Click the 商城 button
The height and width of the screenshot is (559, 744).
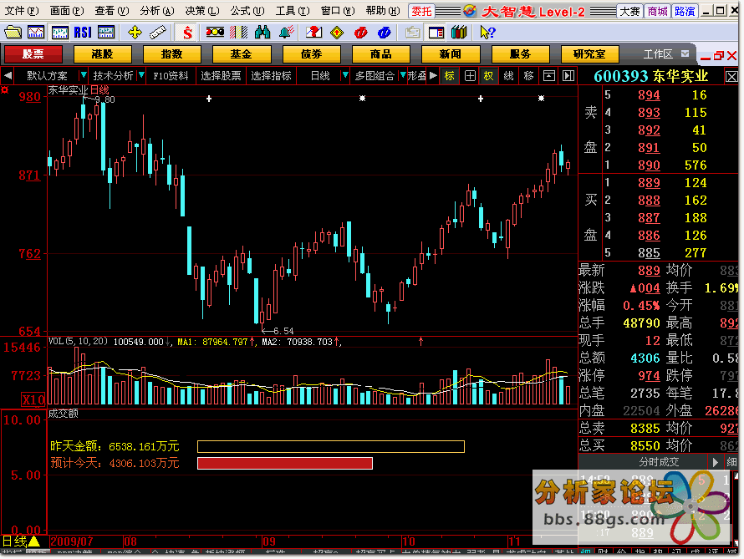coord(657,11)
